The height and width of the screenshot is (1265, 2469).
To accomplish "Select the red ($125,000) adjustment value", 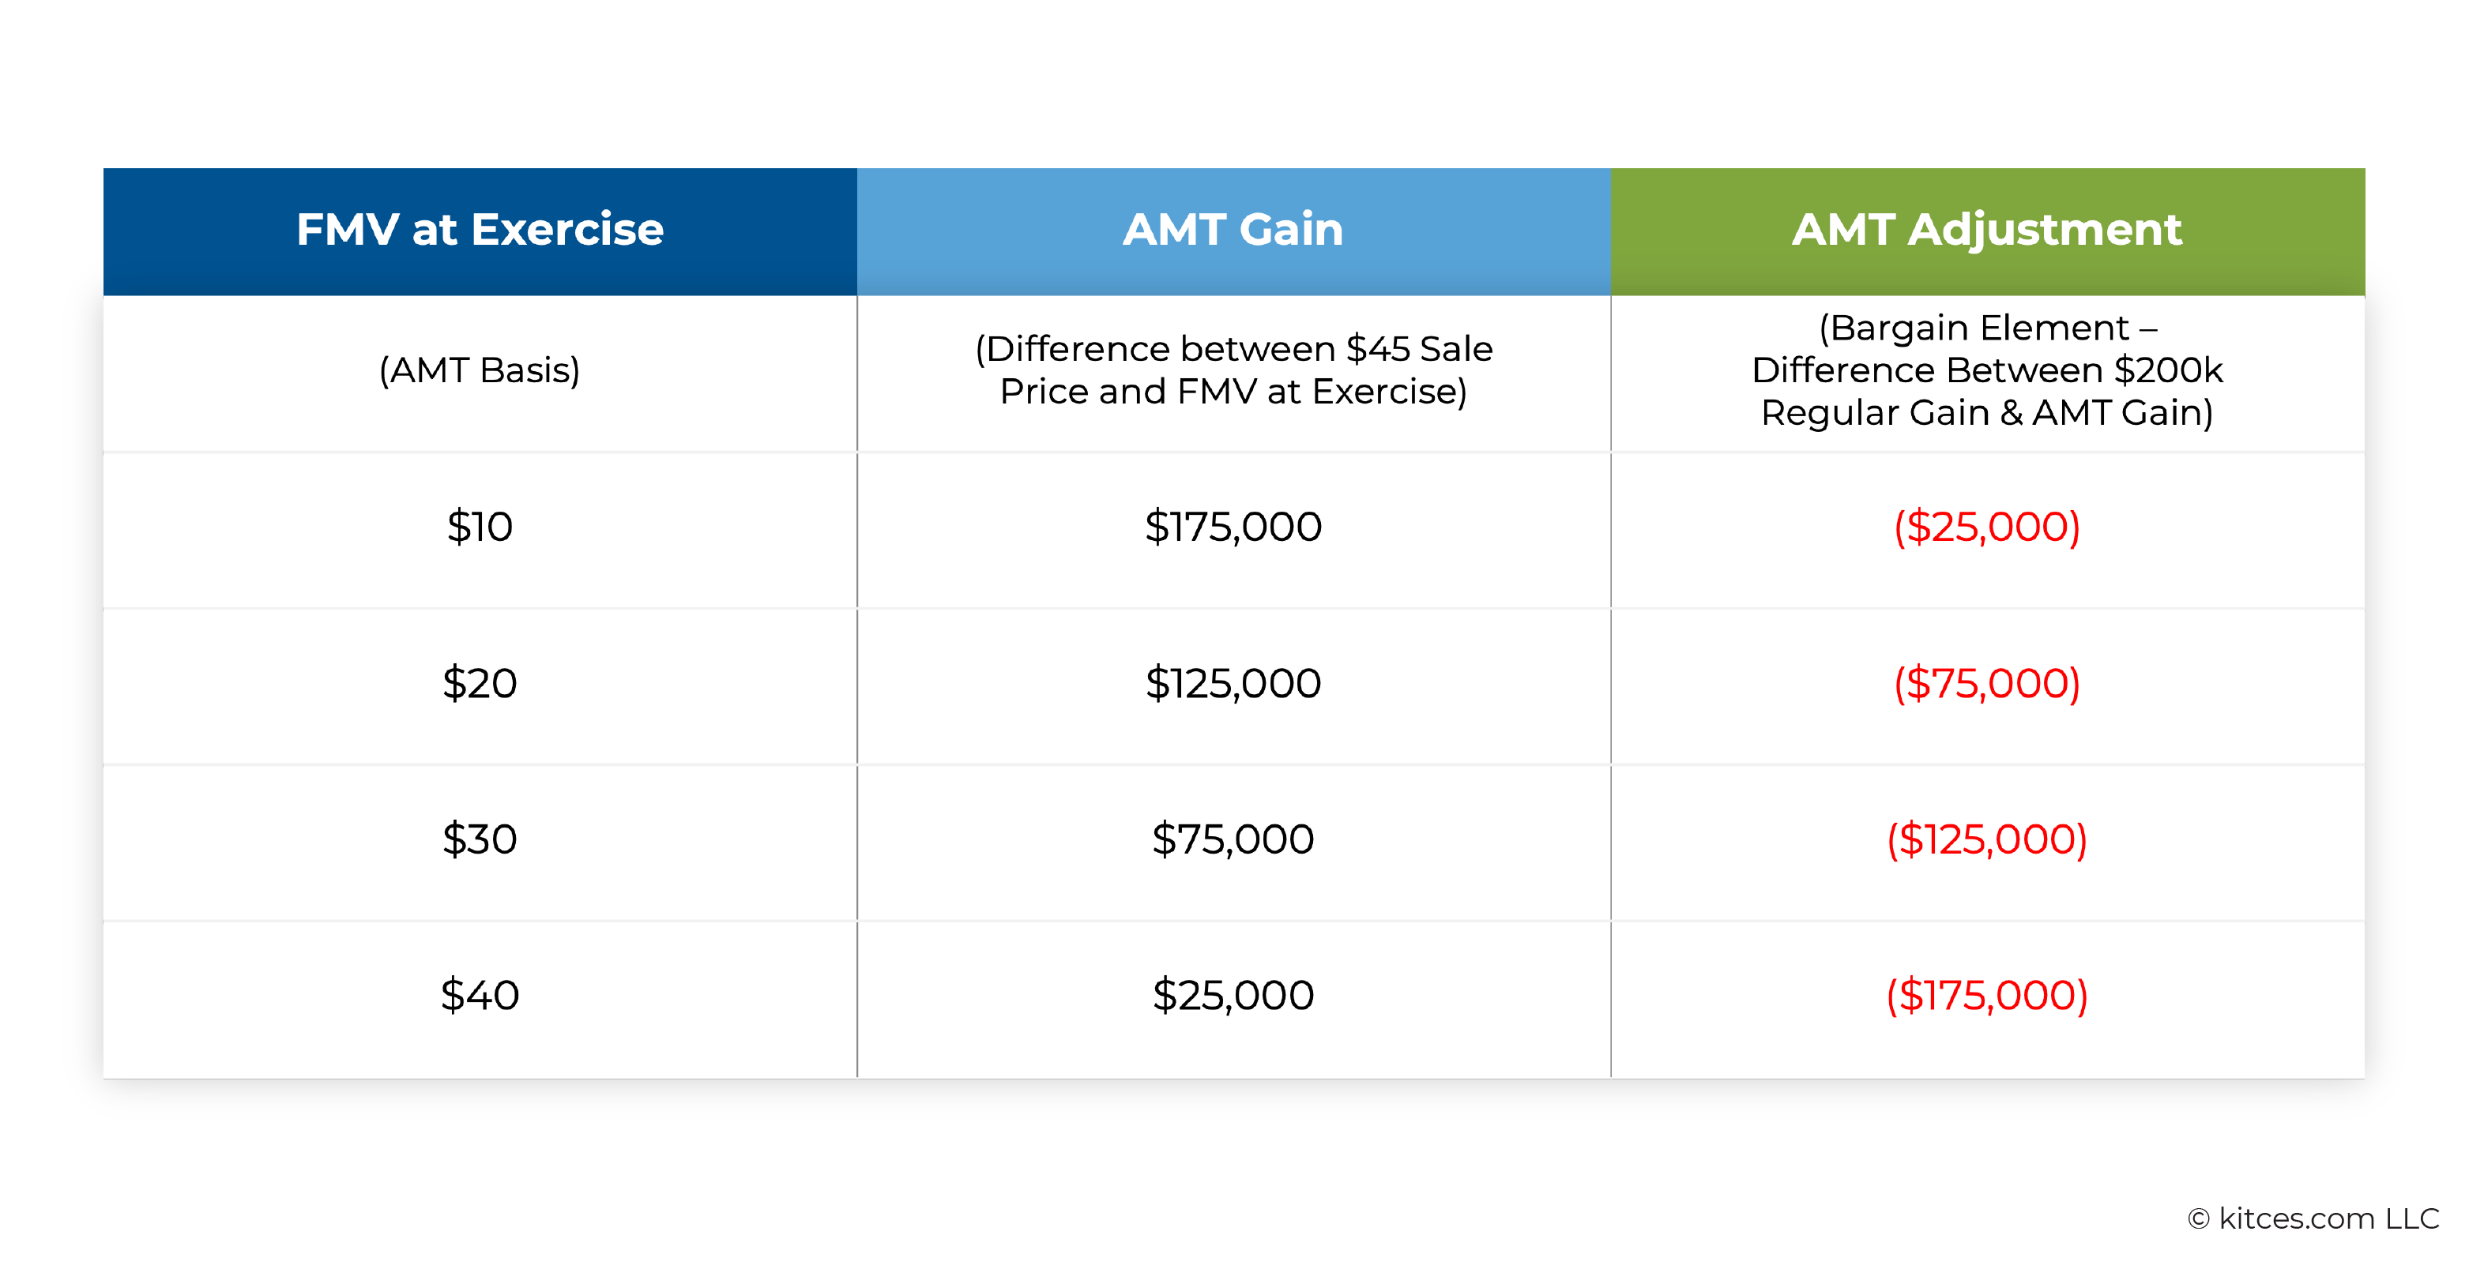I will [x=1987, y=839].
